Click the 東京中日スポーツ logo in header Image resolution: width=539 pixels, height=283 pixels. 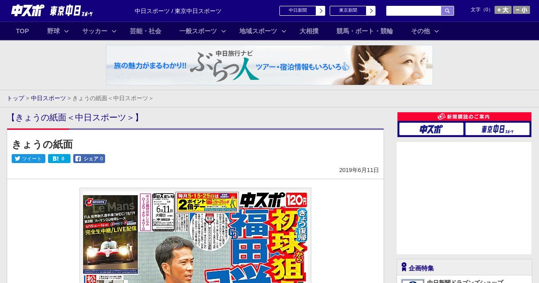(x=71, y=11)
